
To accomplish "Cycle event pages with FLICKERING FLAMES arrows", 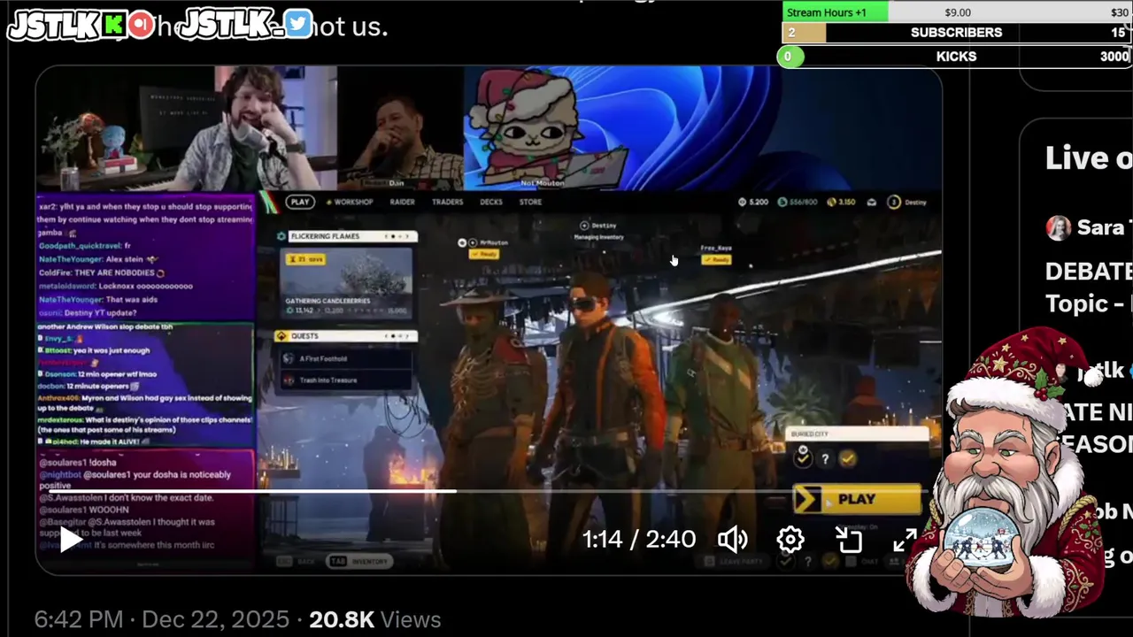I will pyautogui.click(x=398, y=236).
